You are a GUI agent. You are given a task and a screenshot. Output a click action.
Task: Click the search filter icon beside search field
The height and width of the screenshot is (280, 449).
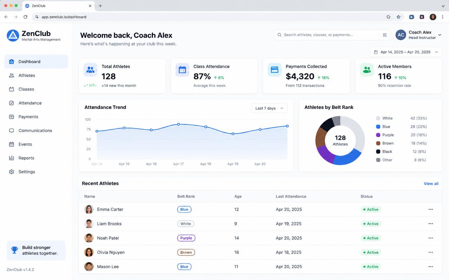click(385, 35)
